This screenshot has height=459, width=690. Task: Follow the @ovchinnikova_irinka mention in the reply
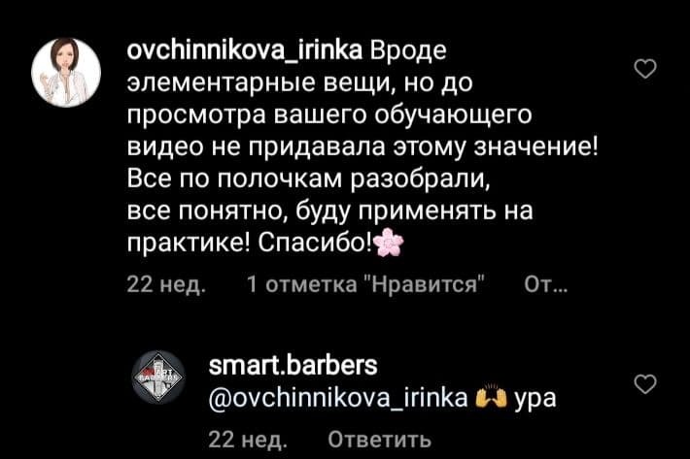338,398
